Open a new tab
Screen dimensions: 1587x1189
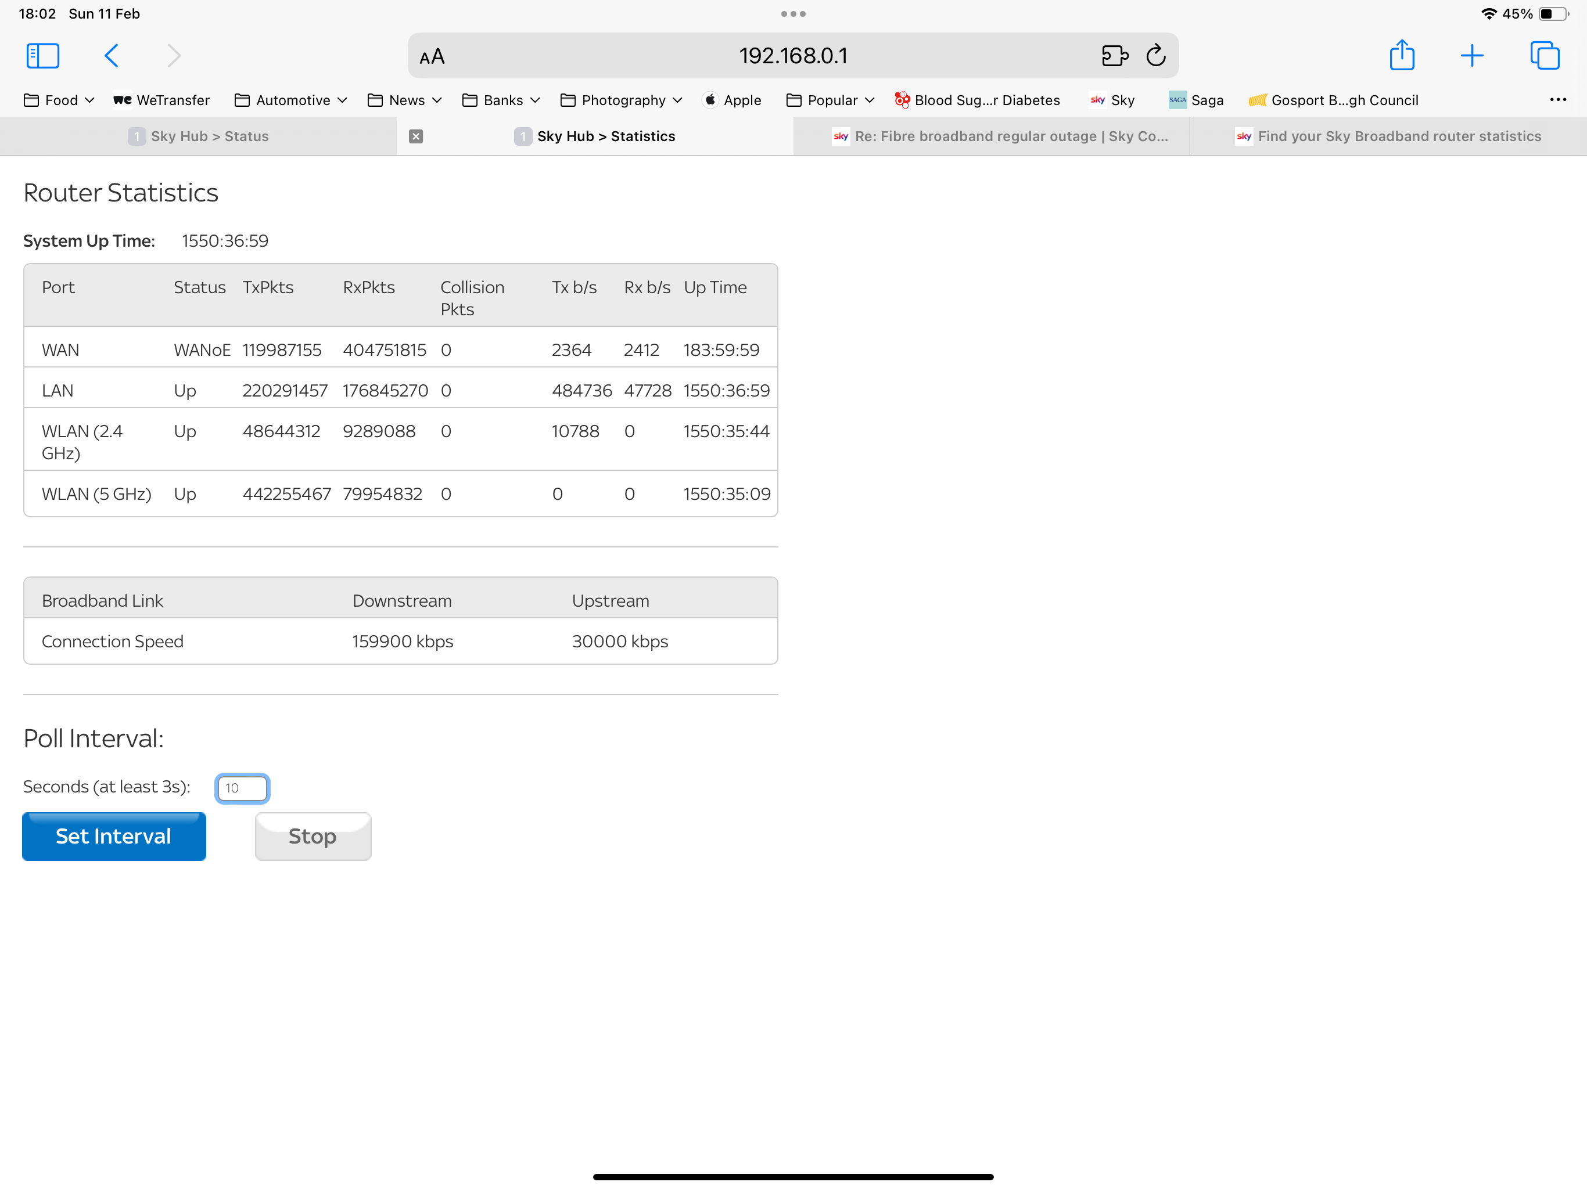[1471, 56]
